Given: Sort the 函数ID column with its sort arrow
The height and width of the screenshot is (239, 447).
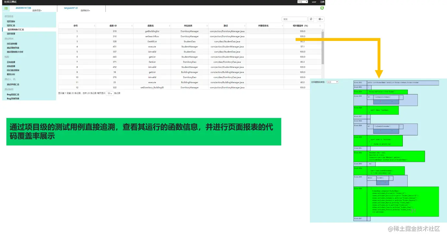Looking at the screenshot, I should pos(132,26).
